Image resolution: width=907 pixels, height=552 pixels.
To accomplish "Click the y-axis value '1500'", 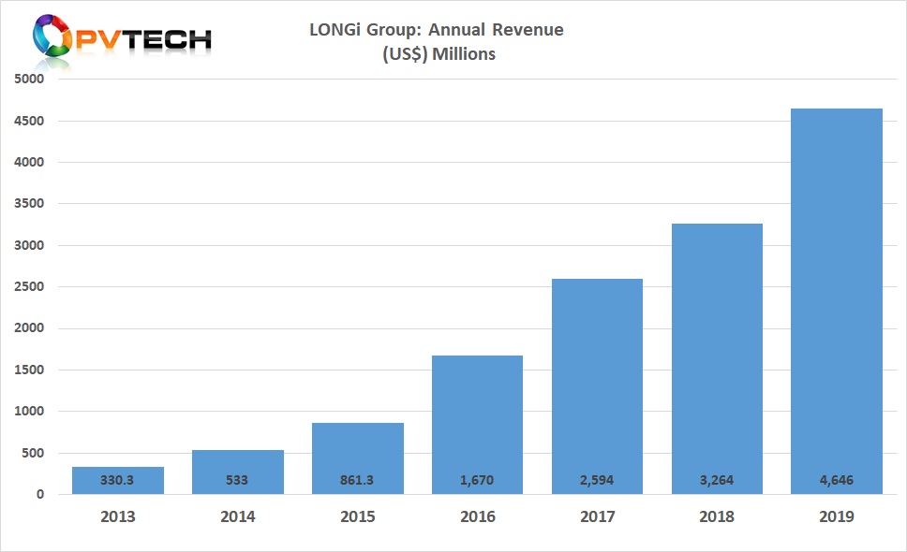I will click(x=29, y=370).
